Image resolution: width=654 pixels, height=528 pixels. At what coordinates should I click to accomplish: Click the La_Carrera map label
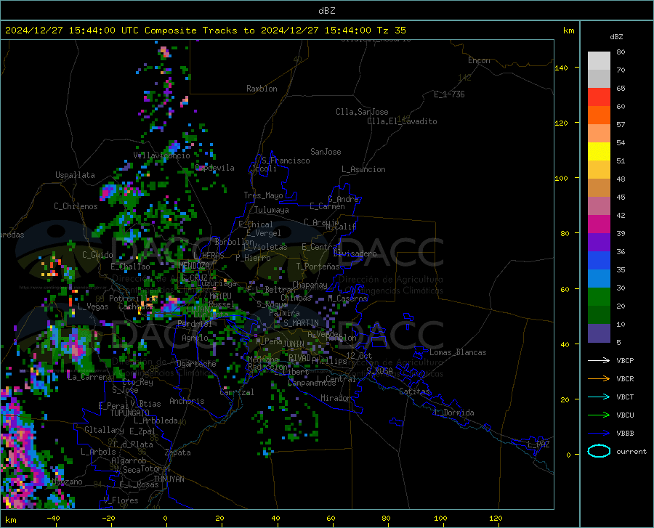pos(89,377)
